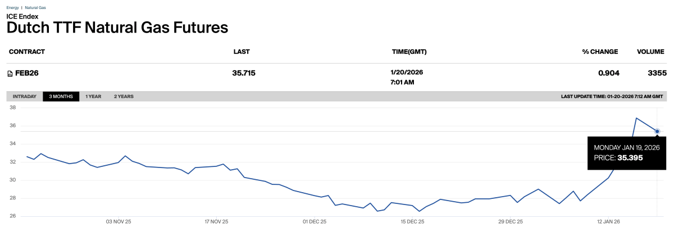The image size is (674, 228).
Task: Click the VOLUME column header
Action: pos(651,52)
